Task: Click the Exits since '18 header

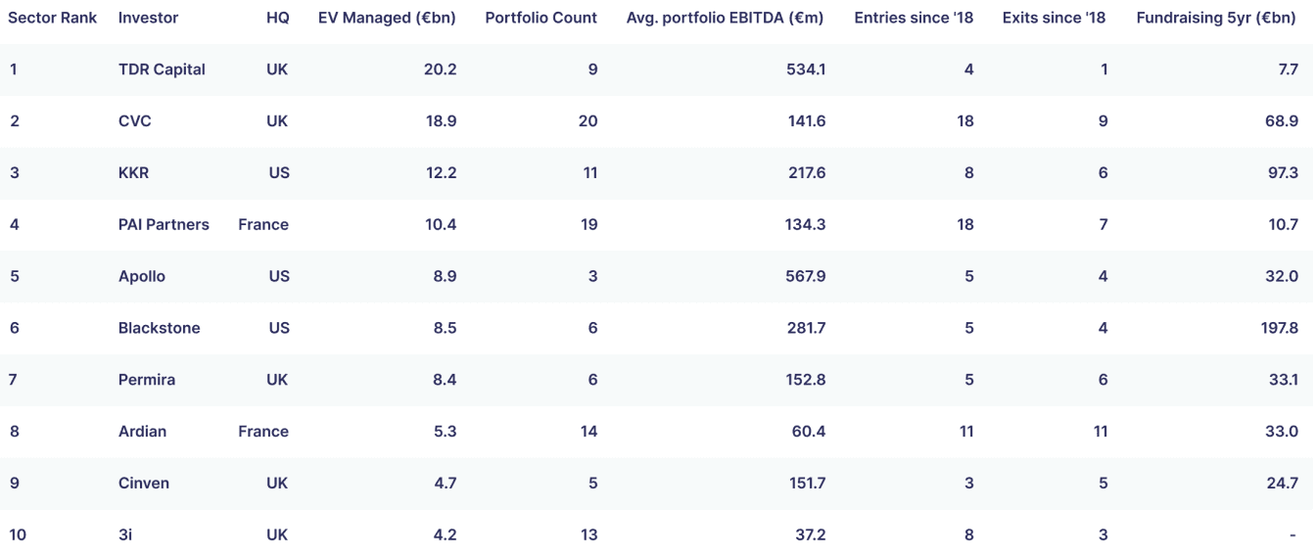Action: click(1054, 18)
